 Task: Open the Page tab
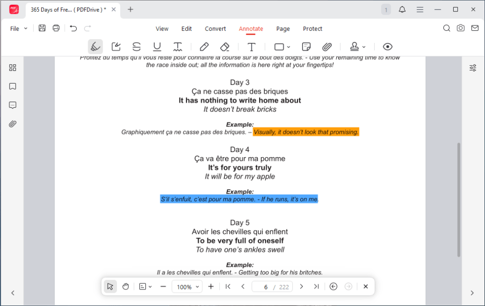tap(283, 29)
